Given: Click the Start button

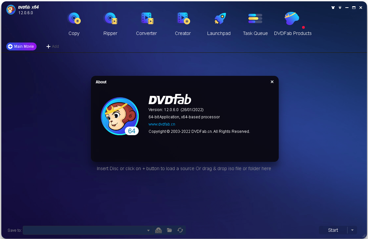Looking at the screenshot, I should click(333, 230).
